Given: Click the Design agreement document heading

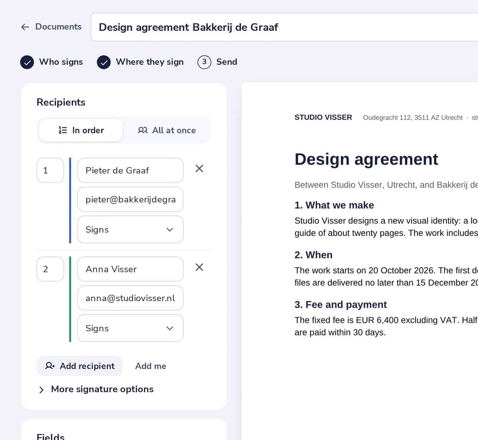Looking at the screenshot, I should (366, 159).
